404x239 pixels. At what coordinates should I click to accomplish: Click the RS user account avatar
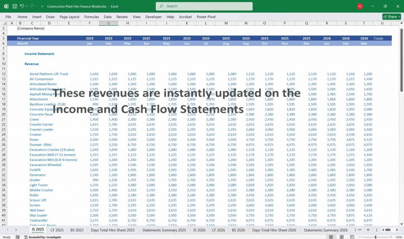(360, 6)
